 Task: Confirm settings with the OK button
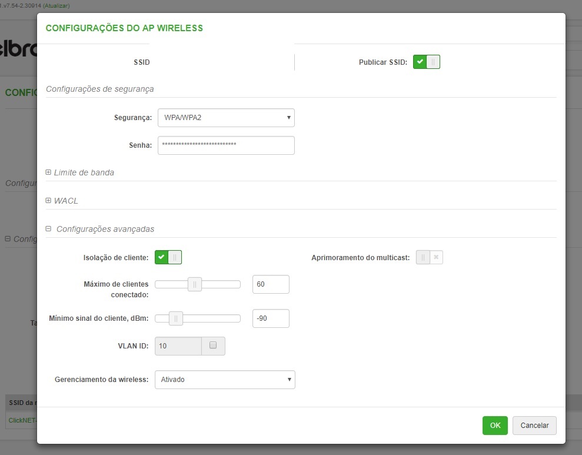click(495, 426)
